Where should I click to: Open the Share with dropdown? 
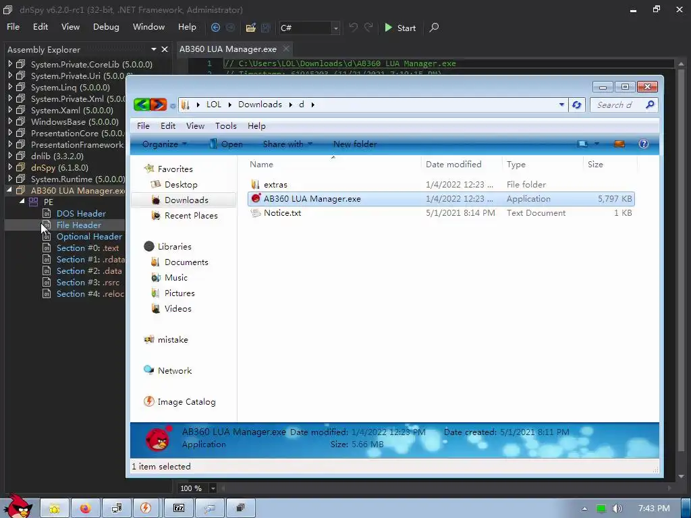coord(287,144)
